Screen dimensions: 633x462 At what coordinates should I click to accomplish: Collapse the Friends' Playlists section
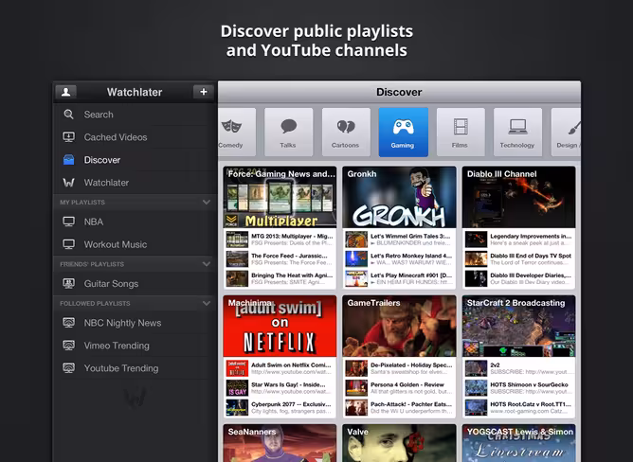point(207,264)
